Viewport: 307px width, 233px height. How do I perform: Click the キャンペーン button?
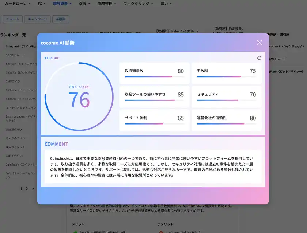click(37, 19)
